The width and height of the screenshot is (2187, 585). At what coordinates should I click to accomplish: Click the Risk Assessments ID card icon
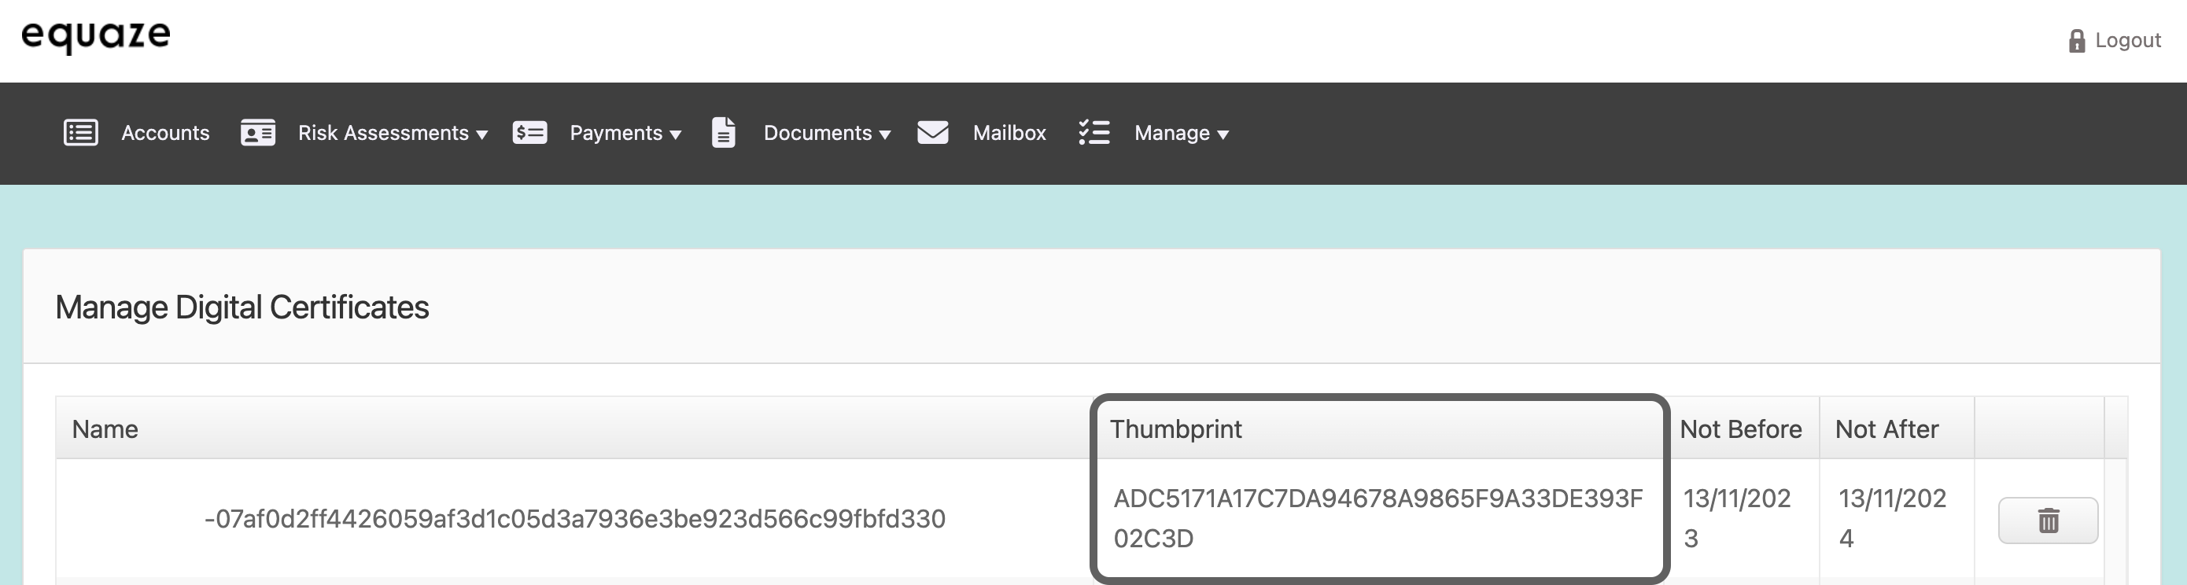click(257, 132)
